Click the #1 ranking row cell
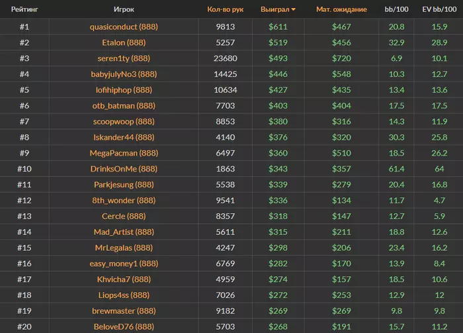 pos(24,27)
